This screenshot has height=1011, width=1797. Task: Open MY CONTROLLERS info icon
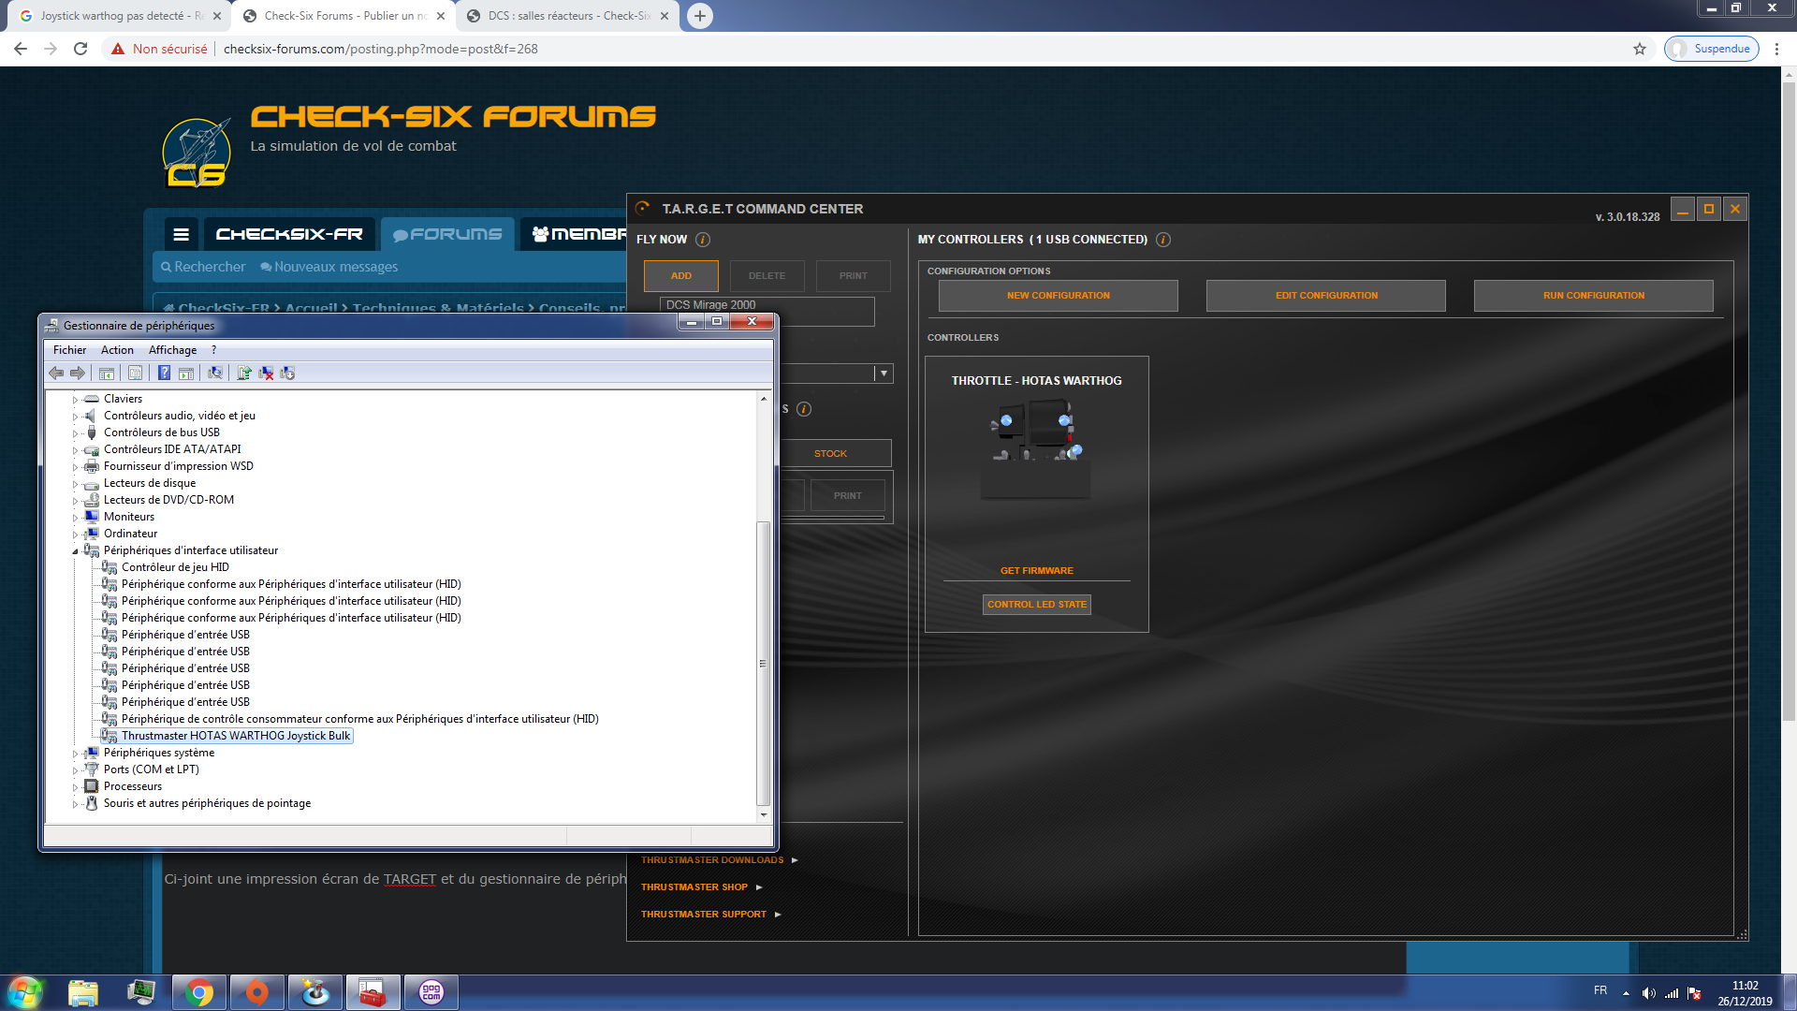(x=1163, y=240)
